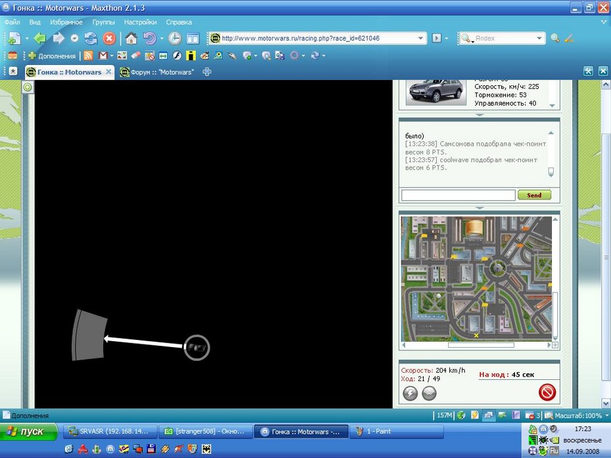Click the eraser clean-up icon
This screenshot has width=611, height=458.
(135, 56)
